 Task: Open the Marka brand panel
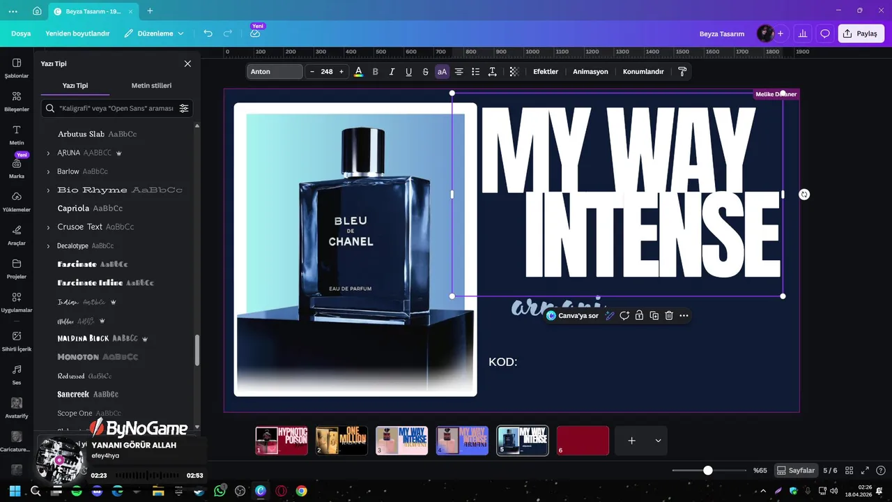click(x=17, y=168)
